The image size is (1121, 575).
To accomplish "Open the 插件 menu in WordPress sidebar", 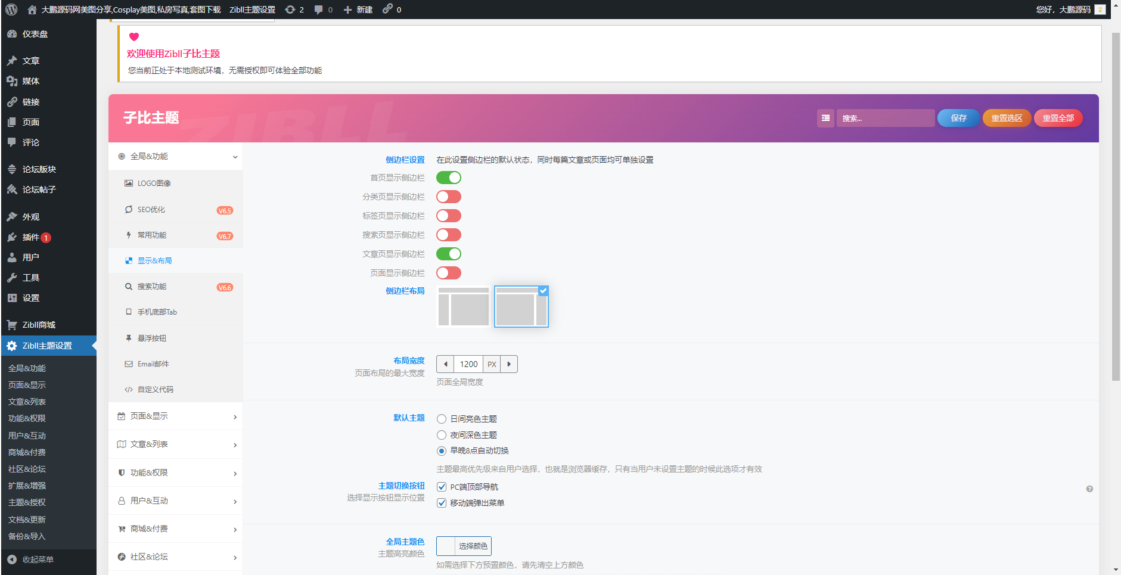I will 29,237.
